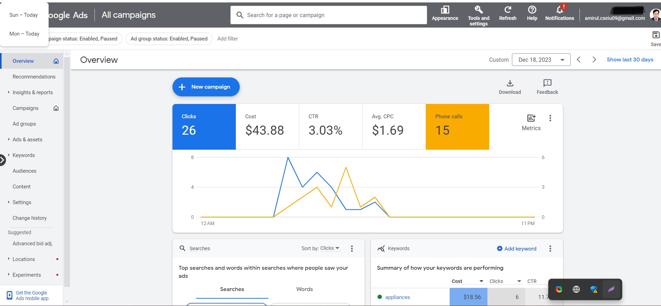
Task: Click the Refresh icon in header
Action: click(x=508, y=10)
